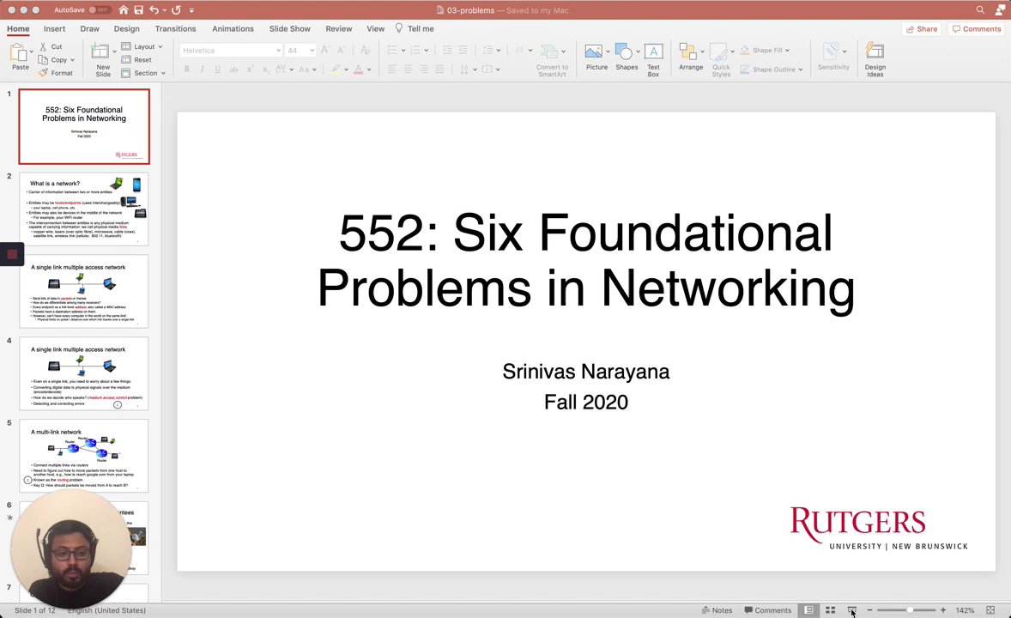Undo the last action
Image resolution: width=1011 pixels, height=618 pixels.
(x=154, y=9)
